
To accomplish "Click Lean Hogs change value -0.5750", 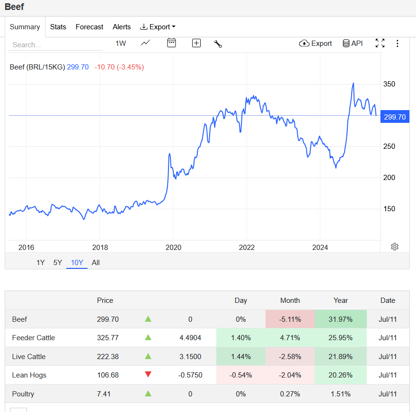I will point(190,375).
